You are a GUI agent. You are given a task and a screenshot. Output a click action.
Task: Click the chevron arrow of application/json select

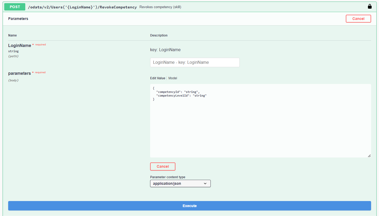click(205, 183)
